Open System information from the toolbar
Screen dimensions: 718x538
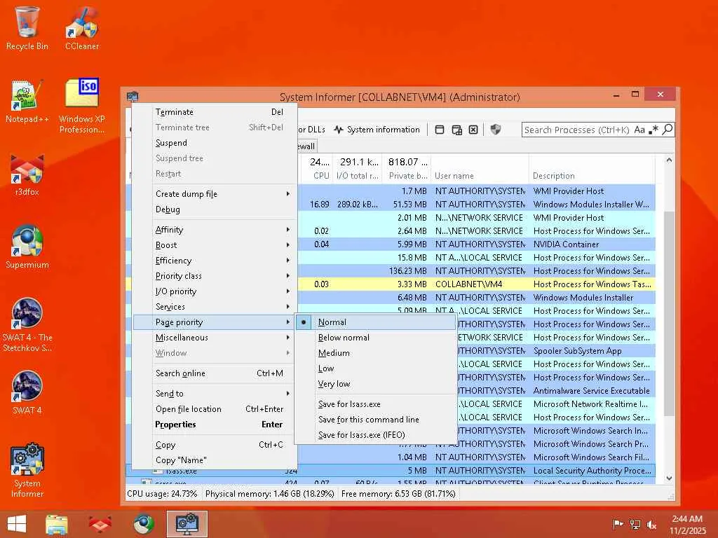377,130
